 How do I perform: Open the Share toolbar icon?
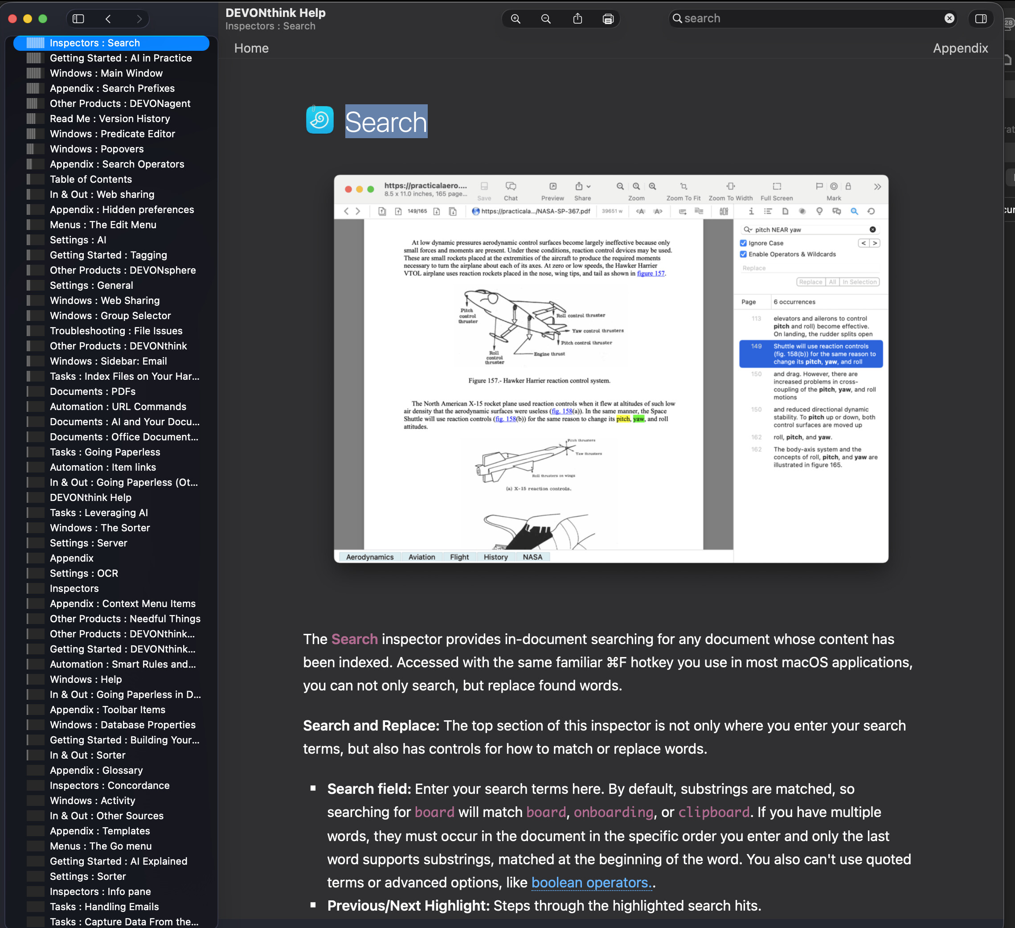tap(577, 19)
